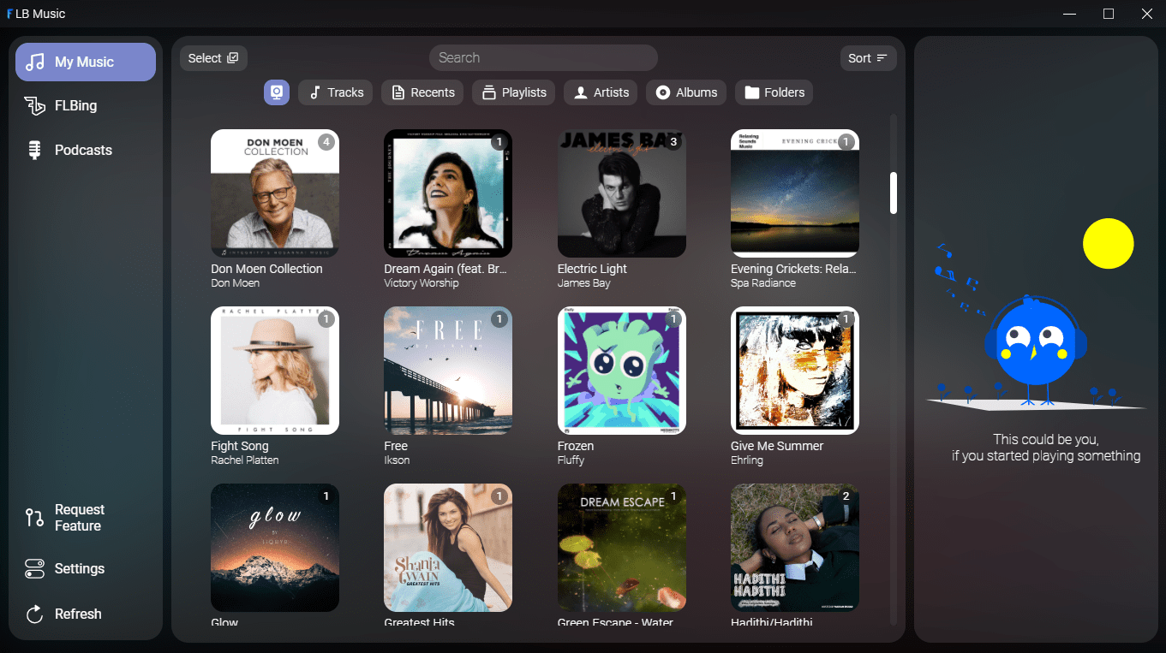This screenshot has width=1166, height=653.
Task: Click Refresh to reload the library
Action: (86, 614)
